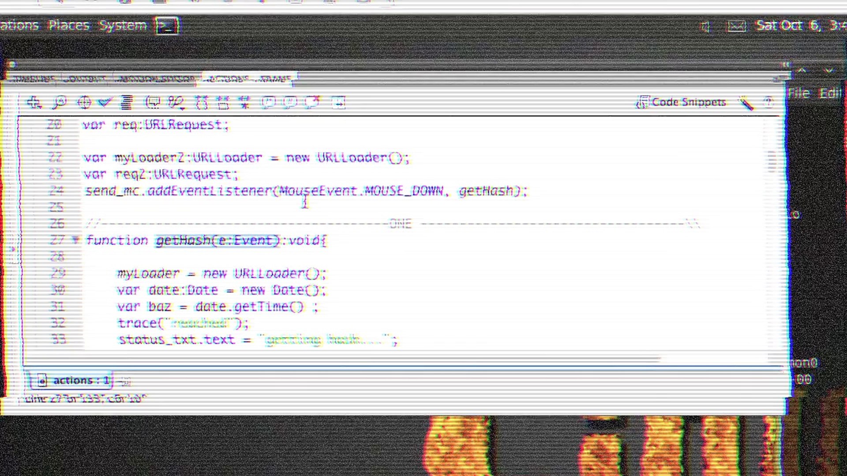Open the Help question mark icon
847x476 pixels.
(x=768, y=102)
